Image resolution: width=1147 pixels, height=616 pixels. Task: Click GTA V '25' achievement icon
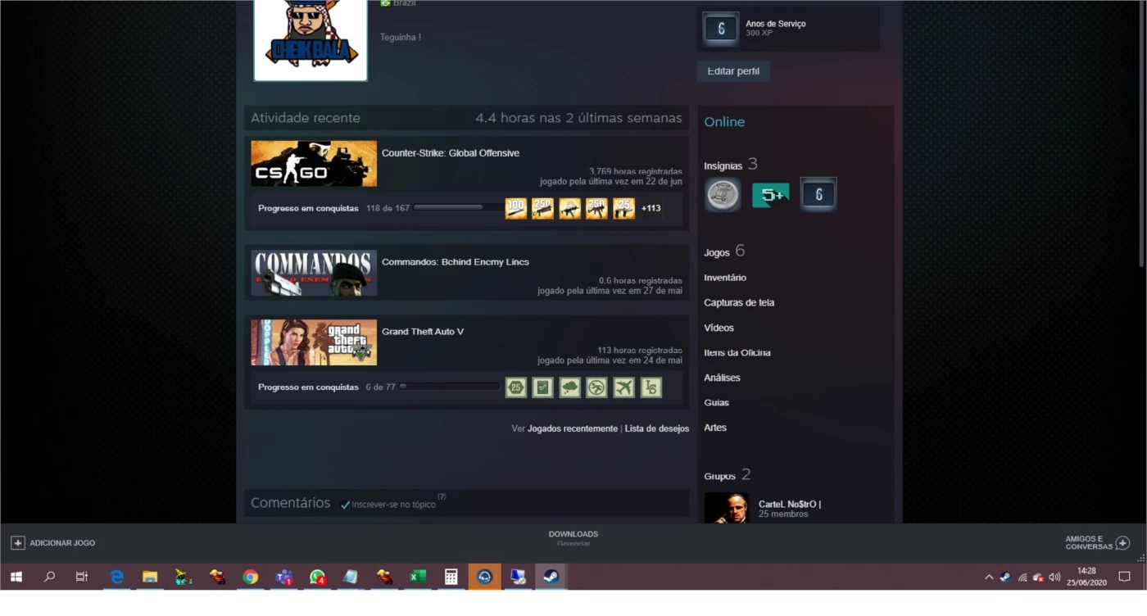[515, 387]
